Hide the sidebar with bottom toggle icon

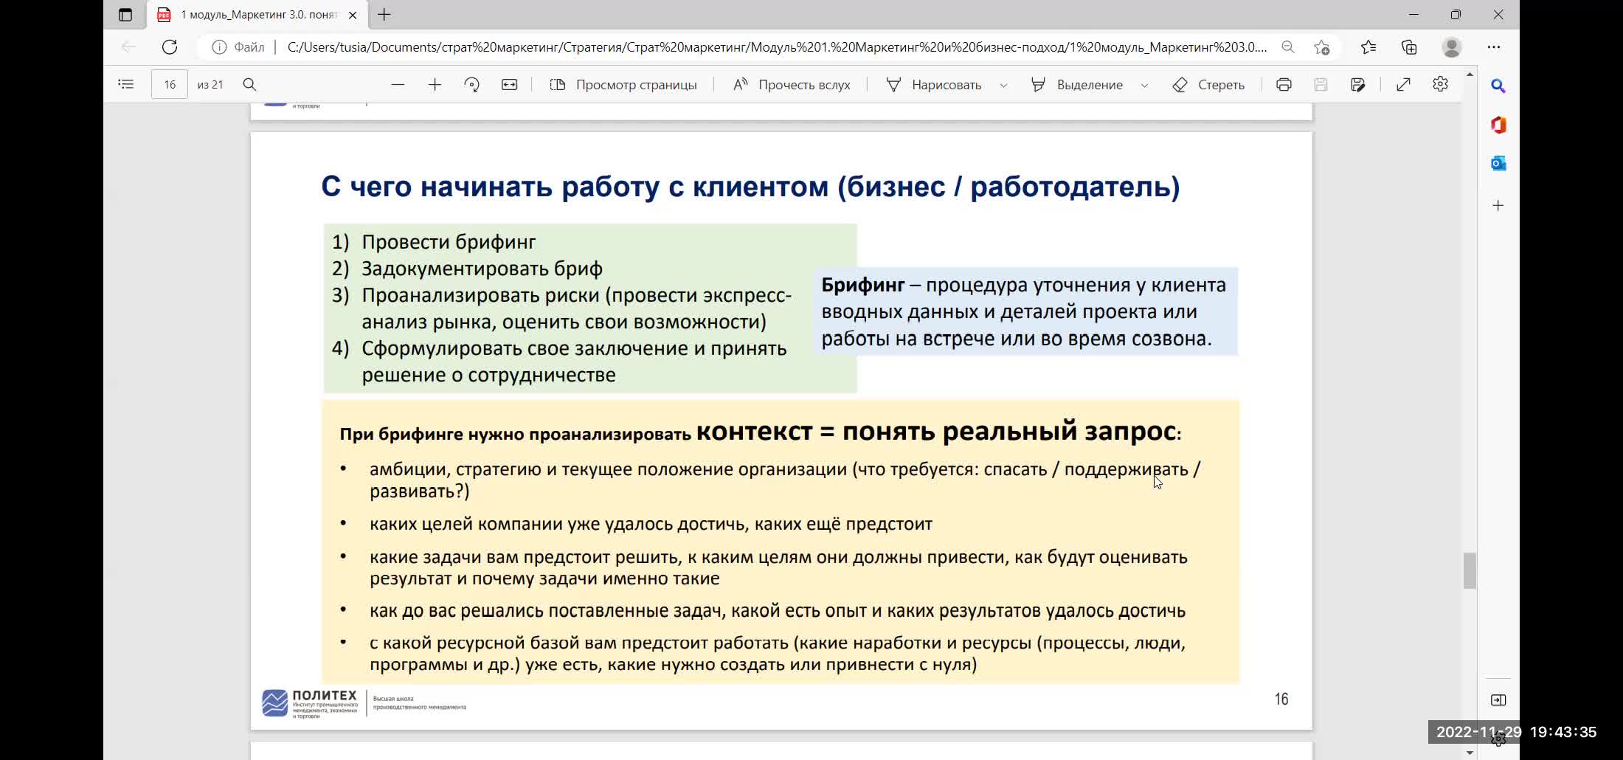click(1498, 699)
